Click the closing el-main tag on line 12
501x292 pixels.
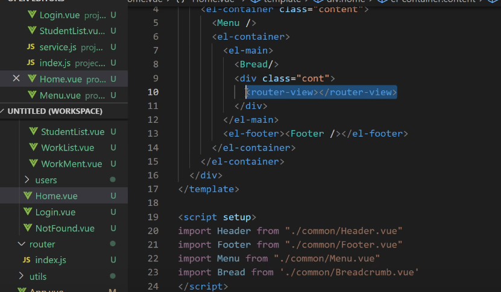point(251,120)
